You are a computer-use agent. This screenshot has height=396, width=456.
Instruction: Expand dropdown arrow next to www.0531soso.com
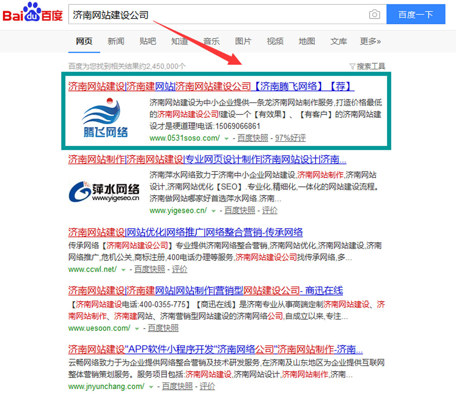click(226, 139)
